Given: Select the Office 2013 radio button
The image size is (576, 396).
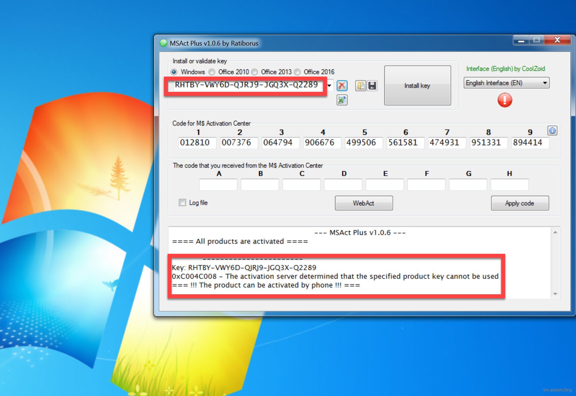Looking at the screenshot, I should [254, 72].
